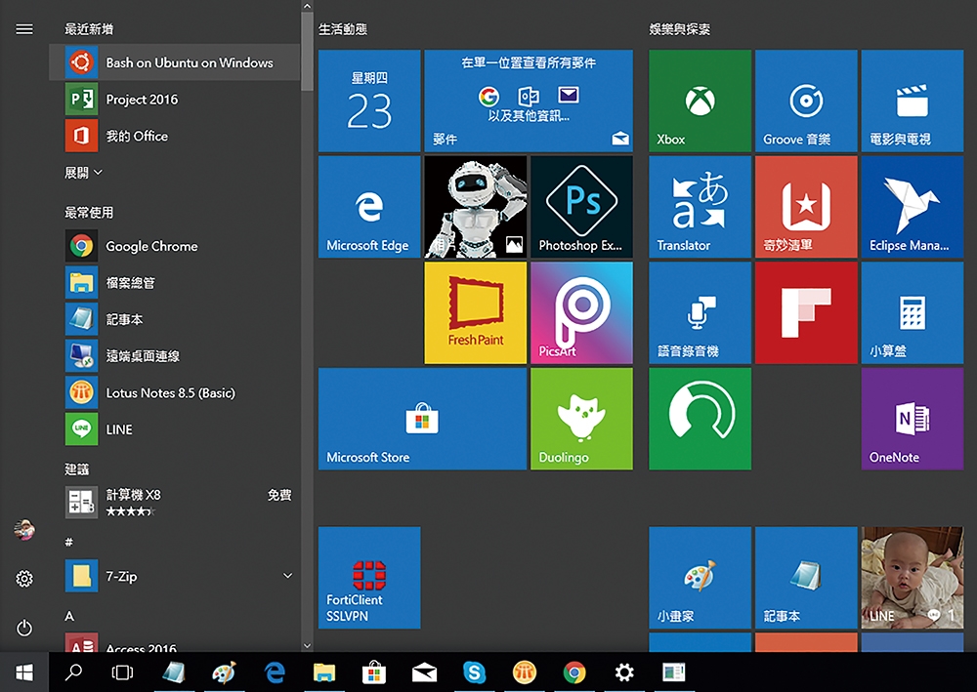Open Settings gear icon on taskbar
This screenshot has width=977, height=692.
click(x=623, y=672)
